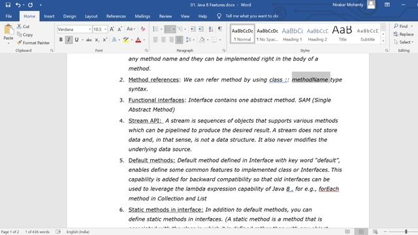The width and height of the screenshot is (418, 235).
Task: Increase font size with the larger A icon
Action: 112,29
